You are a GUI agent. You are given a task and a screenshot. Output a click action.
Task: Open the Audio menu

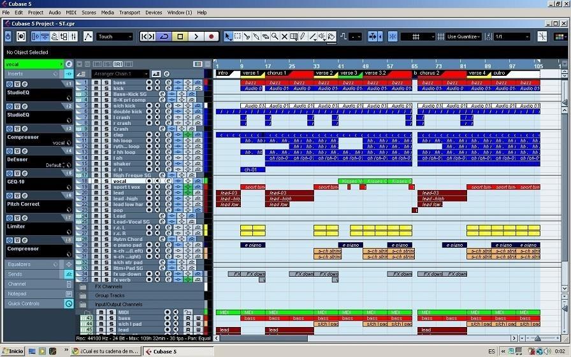pyautogui.click(x=55, y=12)
